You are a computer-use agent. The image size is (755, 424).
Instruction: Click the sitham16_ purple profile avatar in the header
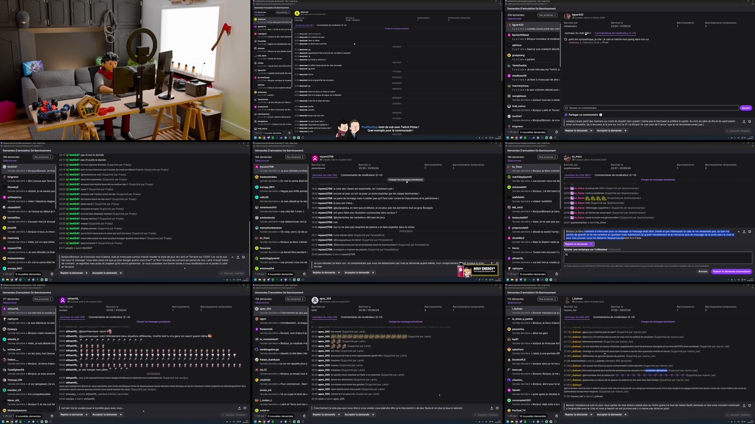pos(63,301)
